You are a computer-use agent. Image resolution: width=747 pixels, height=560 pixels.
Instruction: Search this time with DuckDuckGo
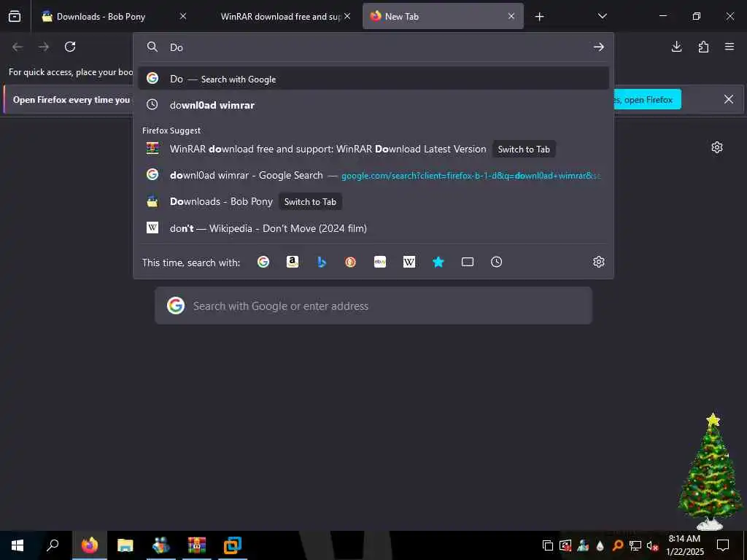pos(351,262)
